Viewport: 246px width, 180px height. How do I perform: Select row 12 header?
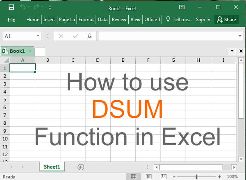click(5, 155)
